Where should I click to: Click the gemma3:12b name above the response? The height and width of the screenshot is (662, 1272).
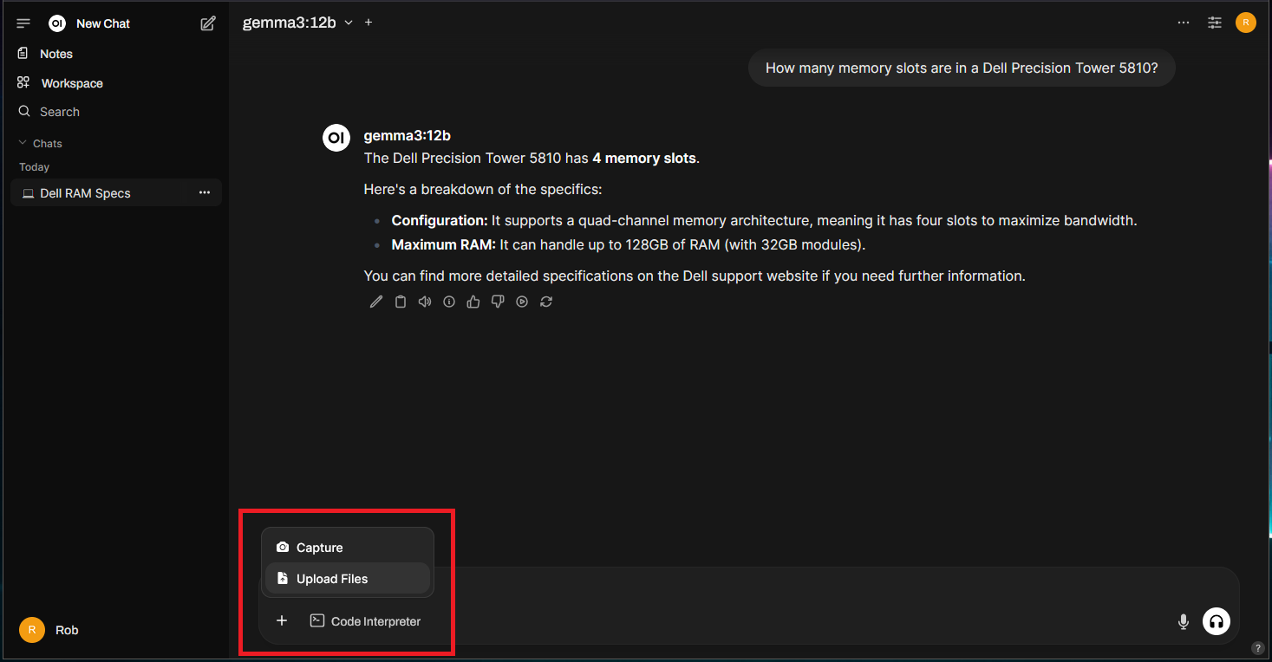click(408, 136)
